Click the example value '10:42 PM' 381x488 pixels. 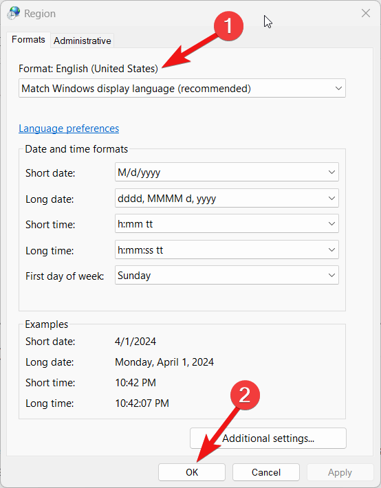click(x=135, y=382)
